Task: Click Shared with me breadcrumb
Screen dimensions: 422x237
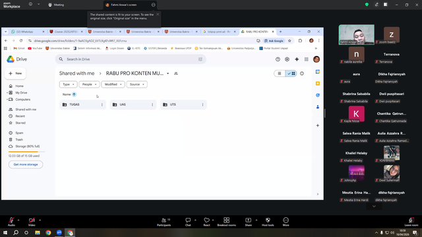Action: pyautogui.click(x=76, y=73)
